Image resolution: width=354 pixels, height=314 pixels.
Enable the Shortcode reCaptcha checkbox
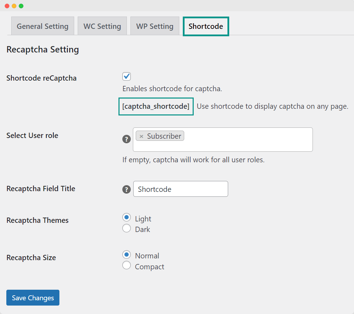pos(126,76)
